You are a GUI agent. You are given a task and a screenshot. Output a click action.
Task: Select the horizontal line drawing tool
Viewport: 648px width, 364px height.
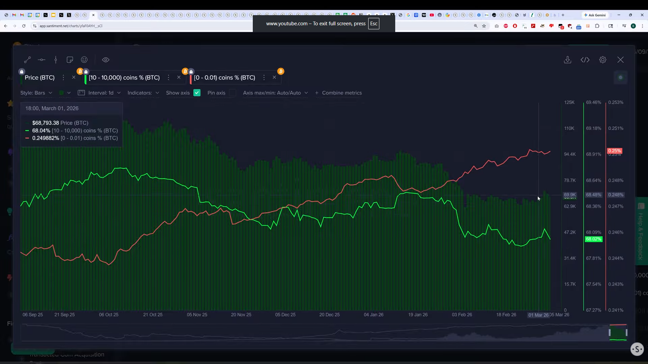(42, 60)
